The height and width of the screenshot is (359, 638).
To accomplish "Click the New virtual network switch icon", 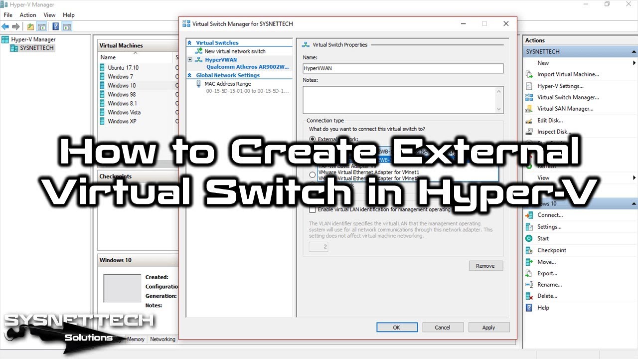I will pyautogui.click(x=199, y=51).
